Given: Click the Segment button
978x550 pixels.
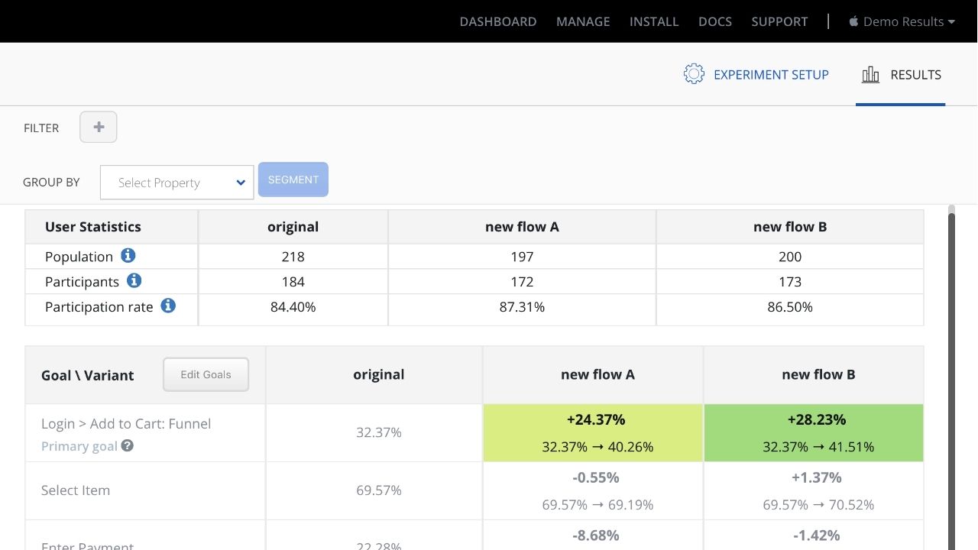Looking at the screenshot, I should (x=293, y=180).
